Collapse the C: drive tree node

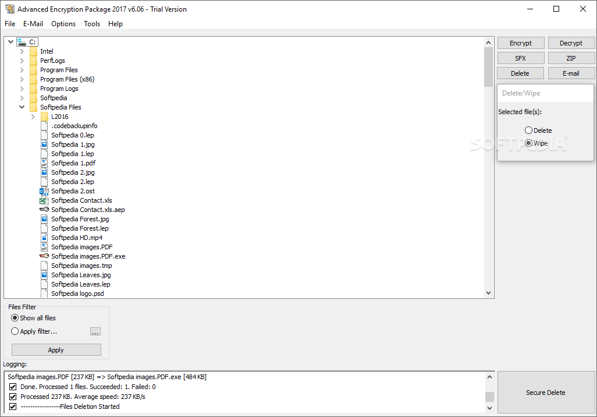[x=10, y=42]
